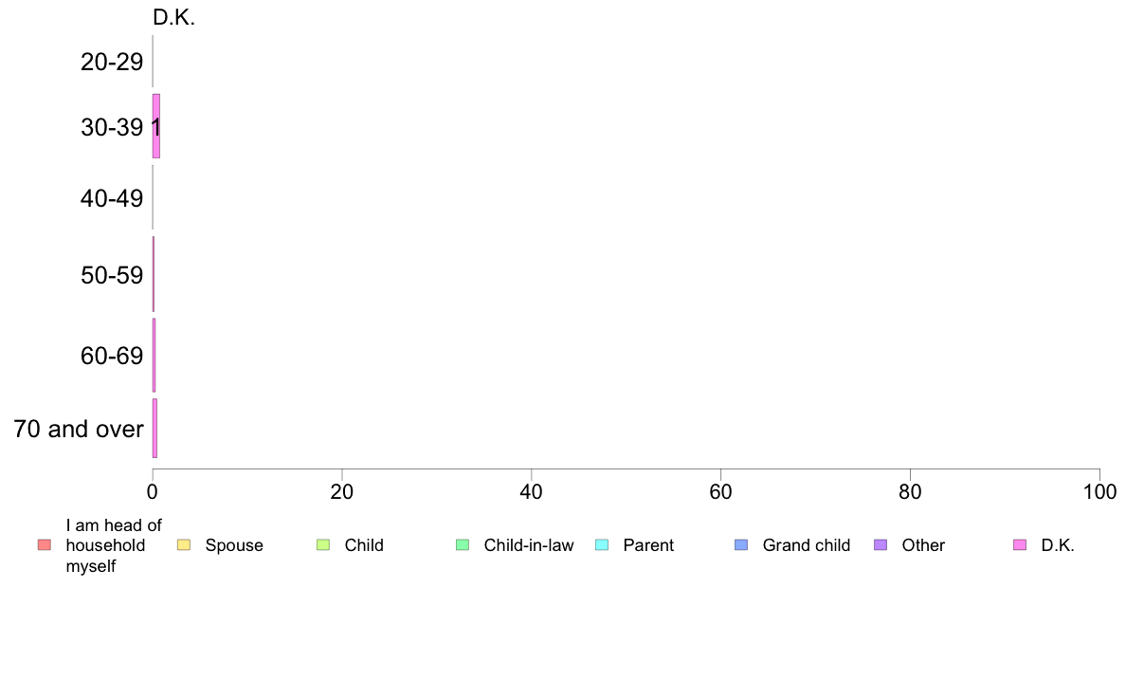
Task: Click the D.K. chart title
Action: click(173, 17)
